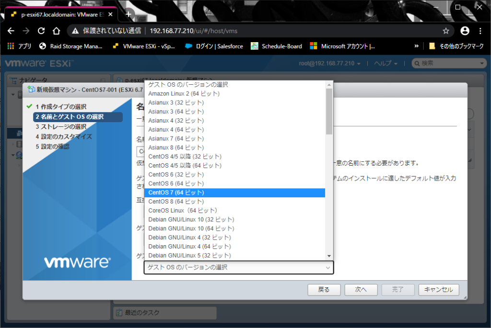Choose Asianux 3 (64 ビット)
491x328 pixels.
pyautogui.click(x=234, y=112)
